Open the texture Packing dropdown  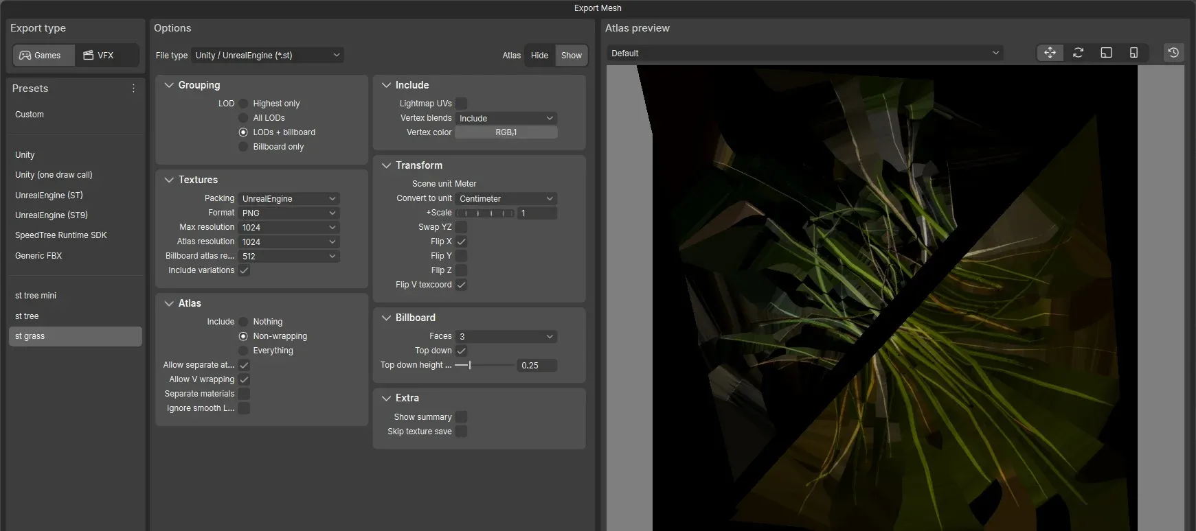tap(289, 199)
